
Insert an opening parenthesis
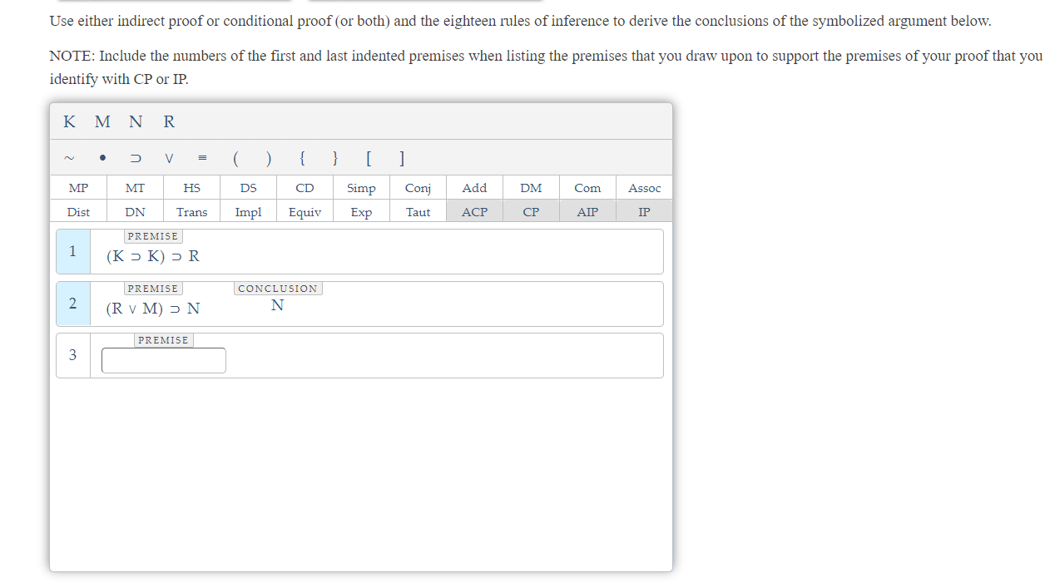click(x=235, y=158)
